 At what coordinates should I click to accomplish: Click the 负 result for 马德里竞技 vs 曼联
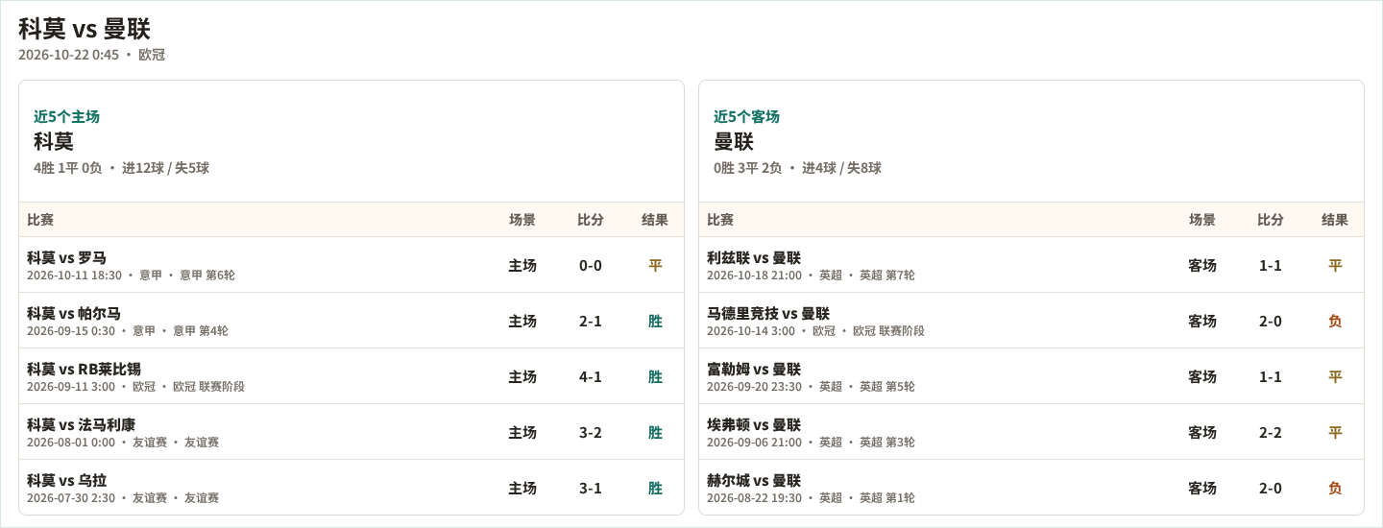coord(1335,321)
